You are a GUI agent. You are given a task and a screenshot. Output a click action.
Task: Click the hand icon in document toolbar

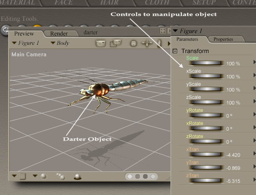tap(159, 43)
